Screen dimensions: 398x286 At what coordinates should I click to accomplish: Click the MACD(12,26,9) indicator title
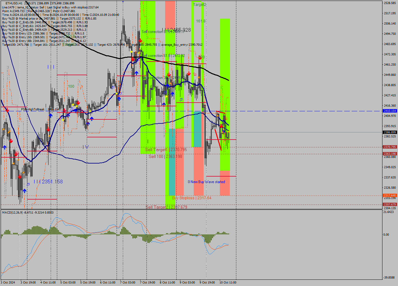coord(28,213)
